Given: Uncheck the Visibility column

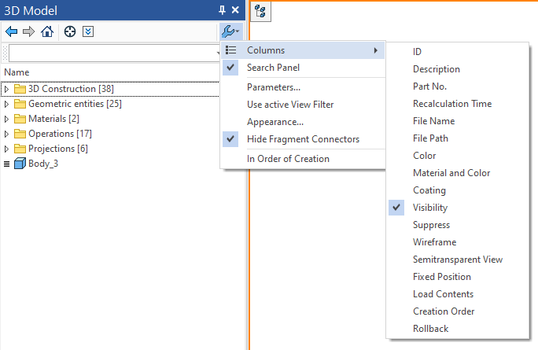Looking at the screenshot, I should 458,208.
